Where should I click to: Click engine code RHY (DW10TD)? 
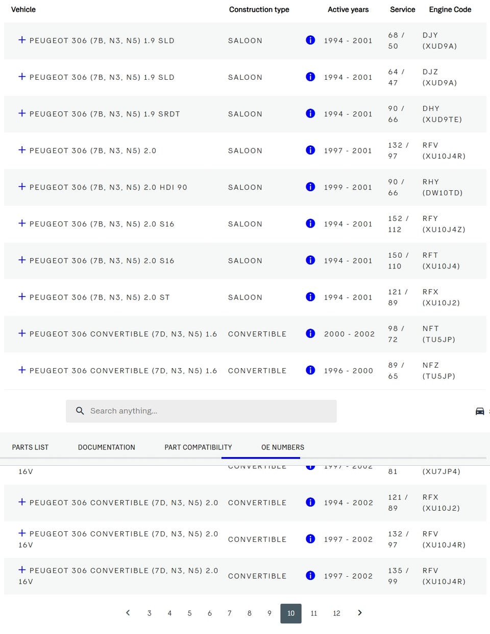click(443, 187)
